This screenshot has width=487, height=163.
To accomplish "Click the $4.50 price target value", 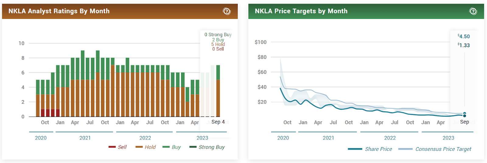I will [x=464, y=36].
